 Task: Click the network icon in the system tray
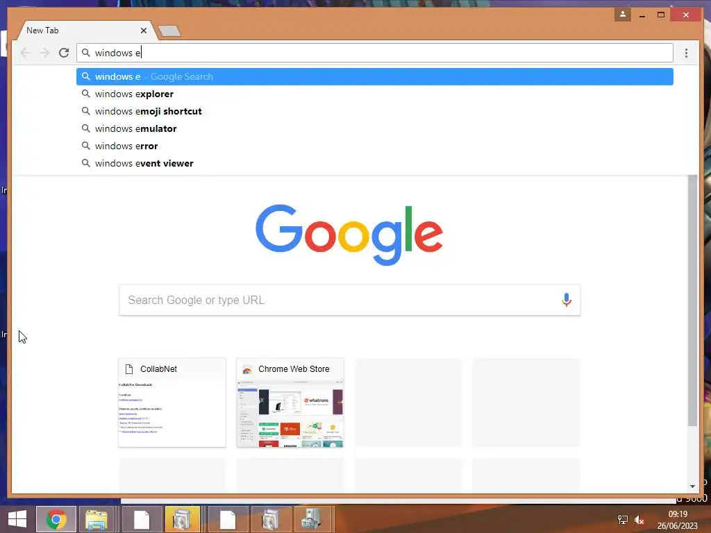click(623, 520)
